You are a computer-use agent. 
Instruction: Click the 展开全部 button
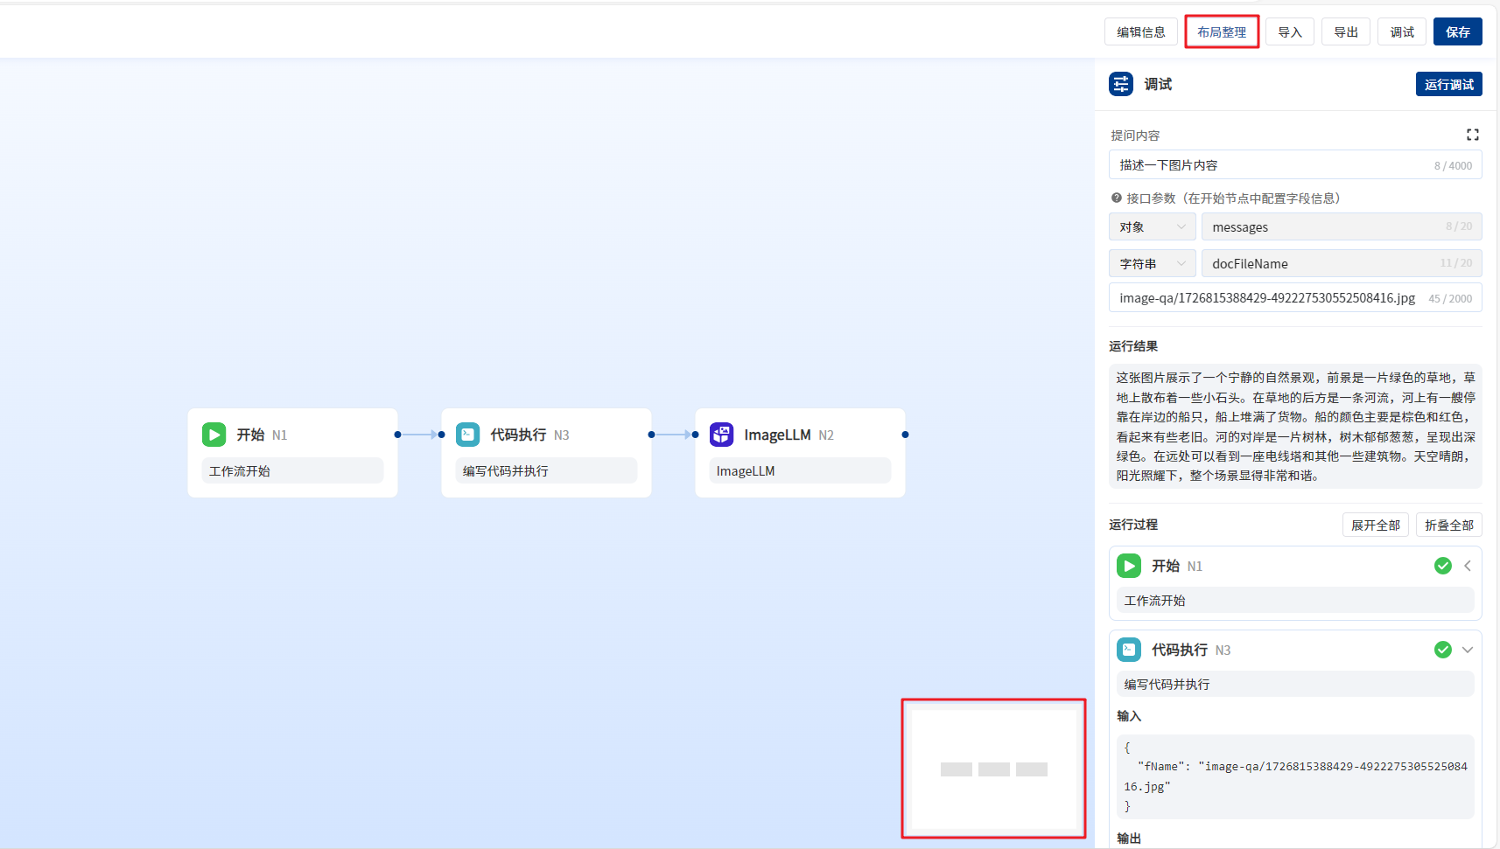[1375, 525]
